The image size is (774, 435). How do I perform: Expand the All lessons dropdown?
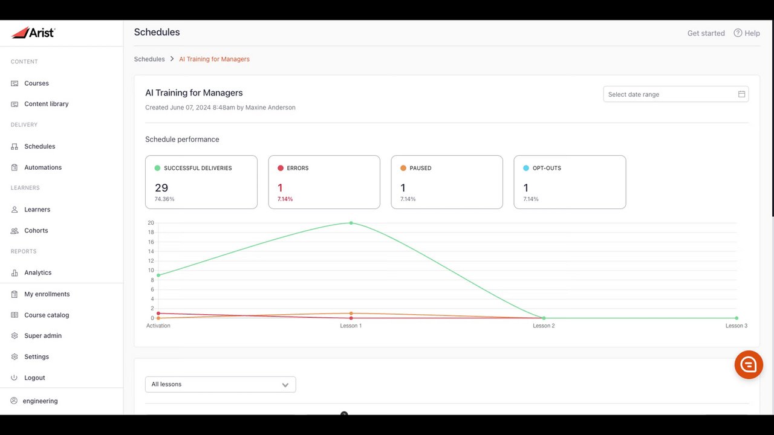click(220, 384)
